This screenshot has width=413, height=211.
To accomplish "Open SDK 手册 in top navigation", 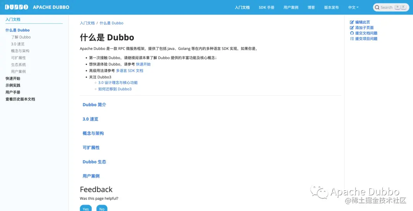I will click(267, 7).
